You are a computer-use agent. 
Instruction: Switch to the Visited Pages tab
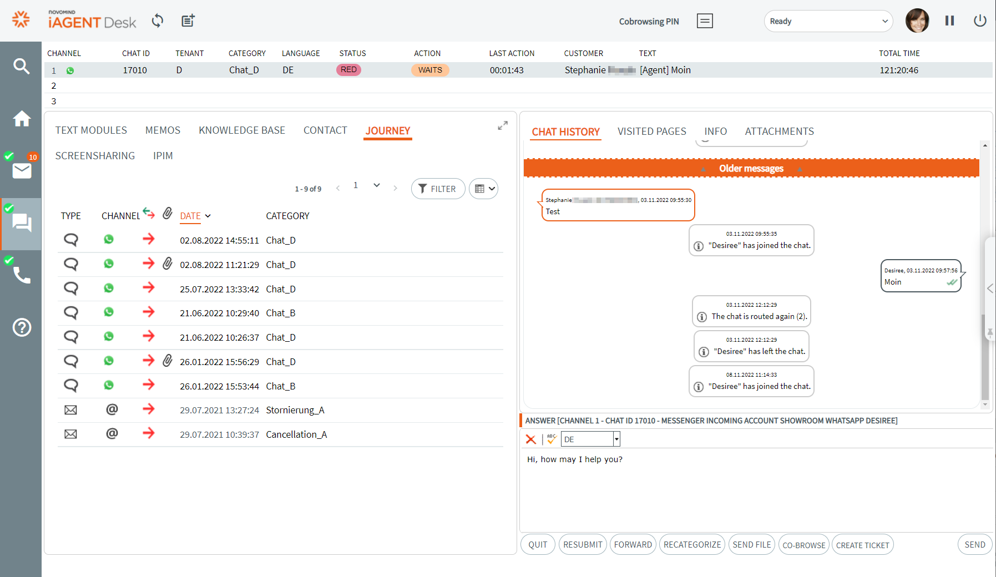pyautogui.click(x=651, y=131)
